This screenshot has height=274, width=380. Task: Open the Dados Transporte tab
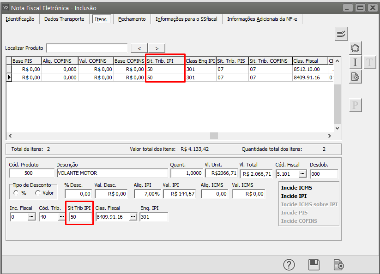click(x=64, y=19)
